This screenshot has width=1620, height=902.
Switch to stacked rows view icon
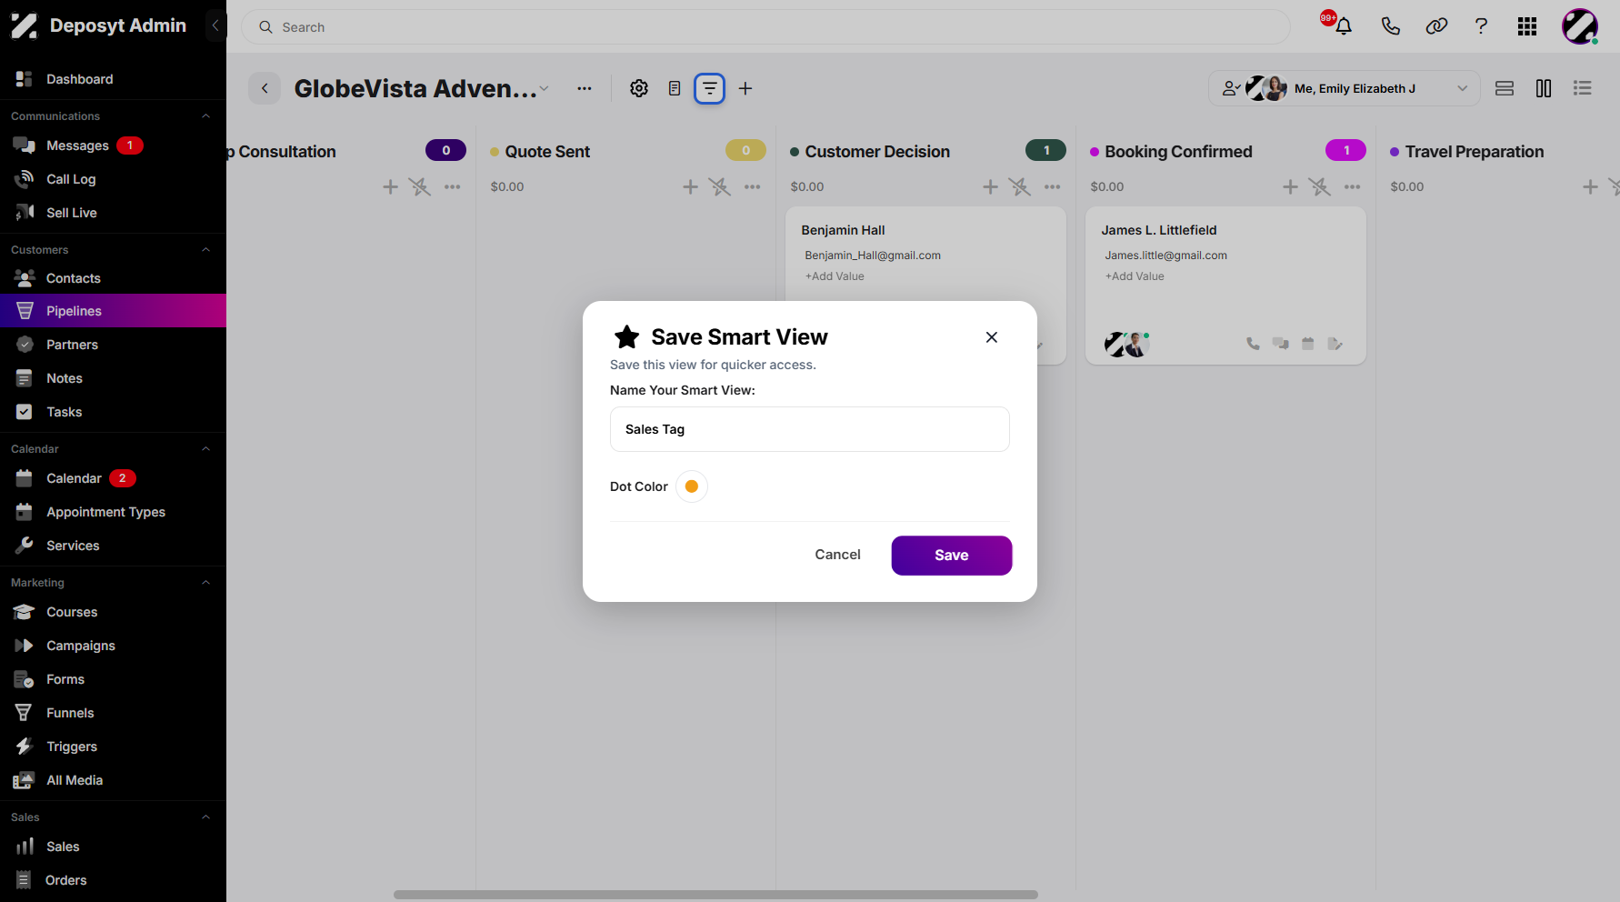[1505, 88]
